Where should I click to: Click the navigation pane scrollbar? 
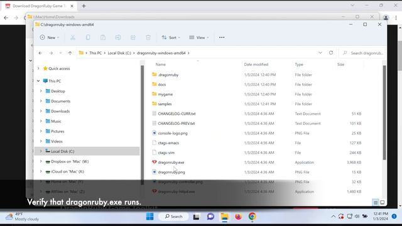[x=143, y=125]
